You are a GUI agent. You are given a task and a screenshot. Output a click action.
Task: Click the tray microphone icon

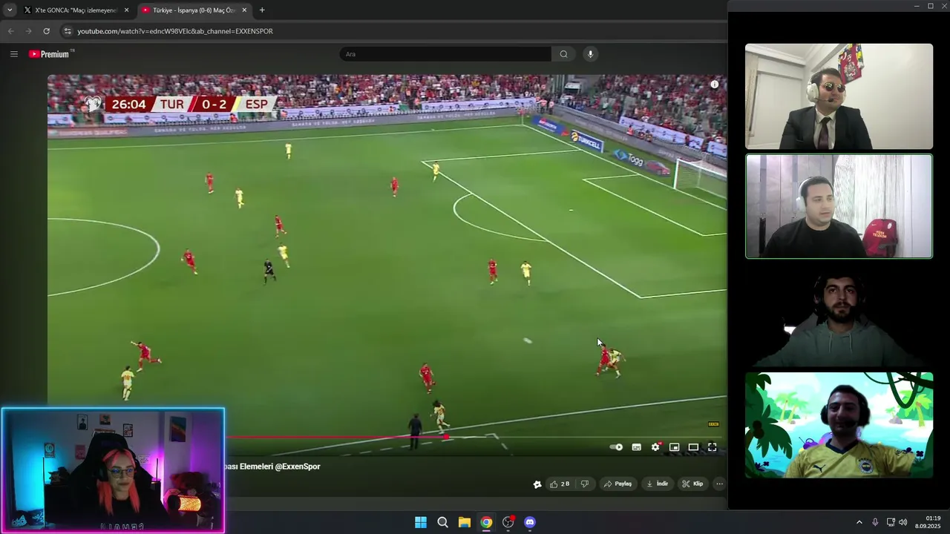tap(875, 522)
